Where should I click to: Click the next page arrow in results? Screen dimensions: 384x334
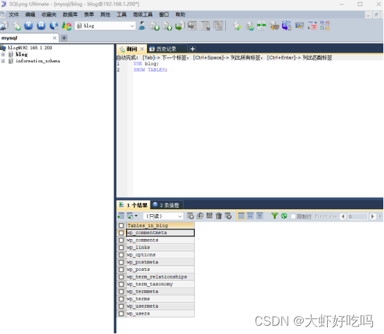373,216
